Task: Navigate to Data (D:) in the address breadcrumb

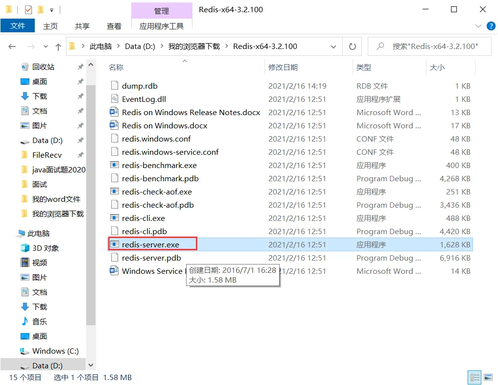Action: click(140, 47)
